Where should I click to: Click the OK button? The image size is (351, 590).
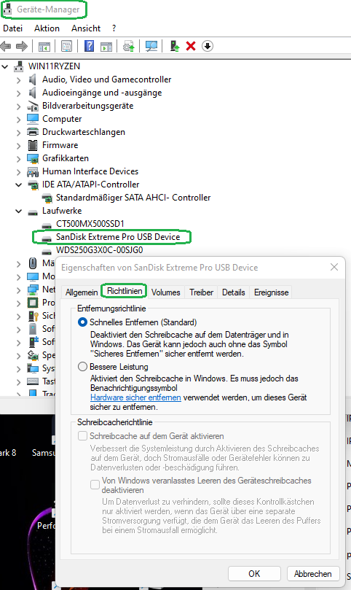(x=254, y=573)
